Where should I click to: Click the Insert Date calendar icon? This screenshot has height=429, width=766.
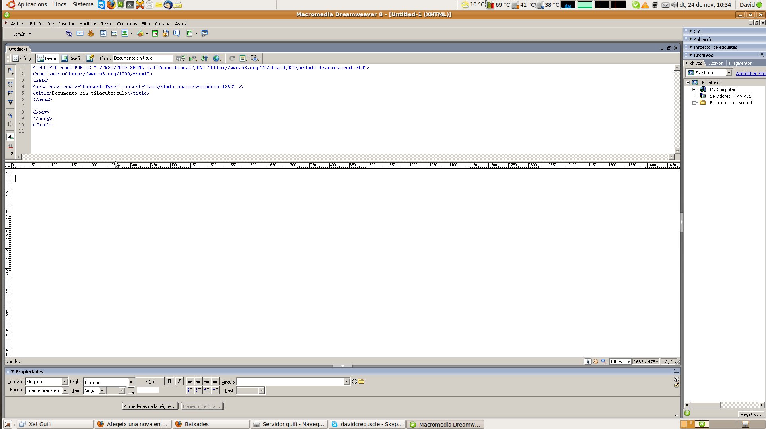(x=155, y=33)
